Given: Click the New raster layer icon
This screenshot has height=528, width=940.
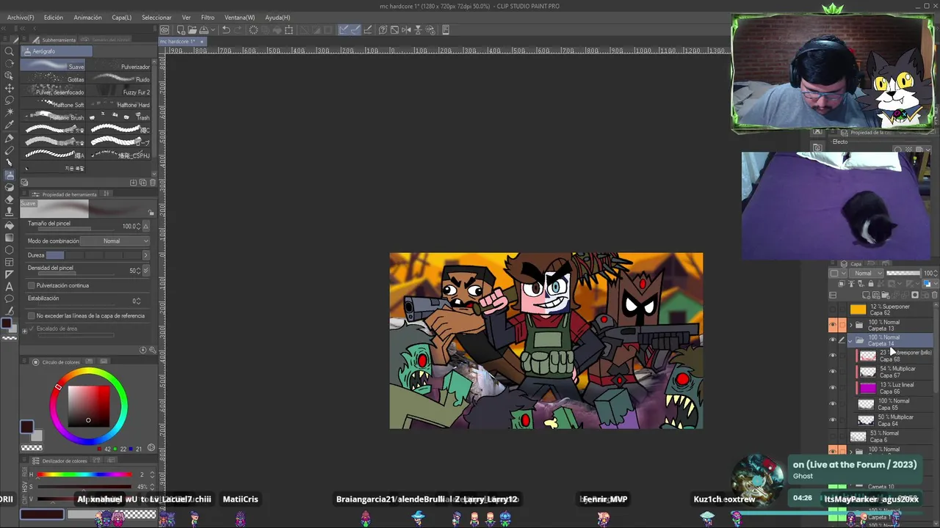Looking at the screenshot, I should [x=866, y=295].
